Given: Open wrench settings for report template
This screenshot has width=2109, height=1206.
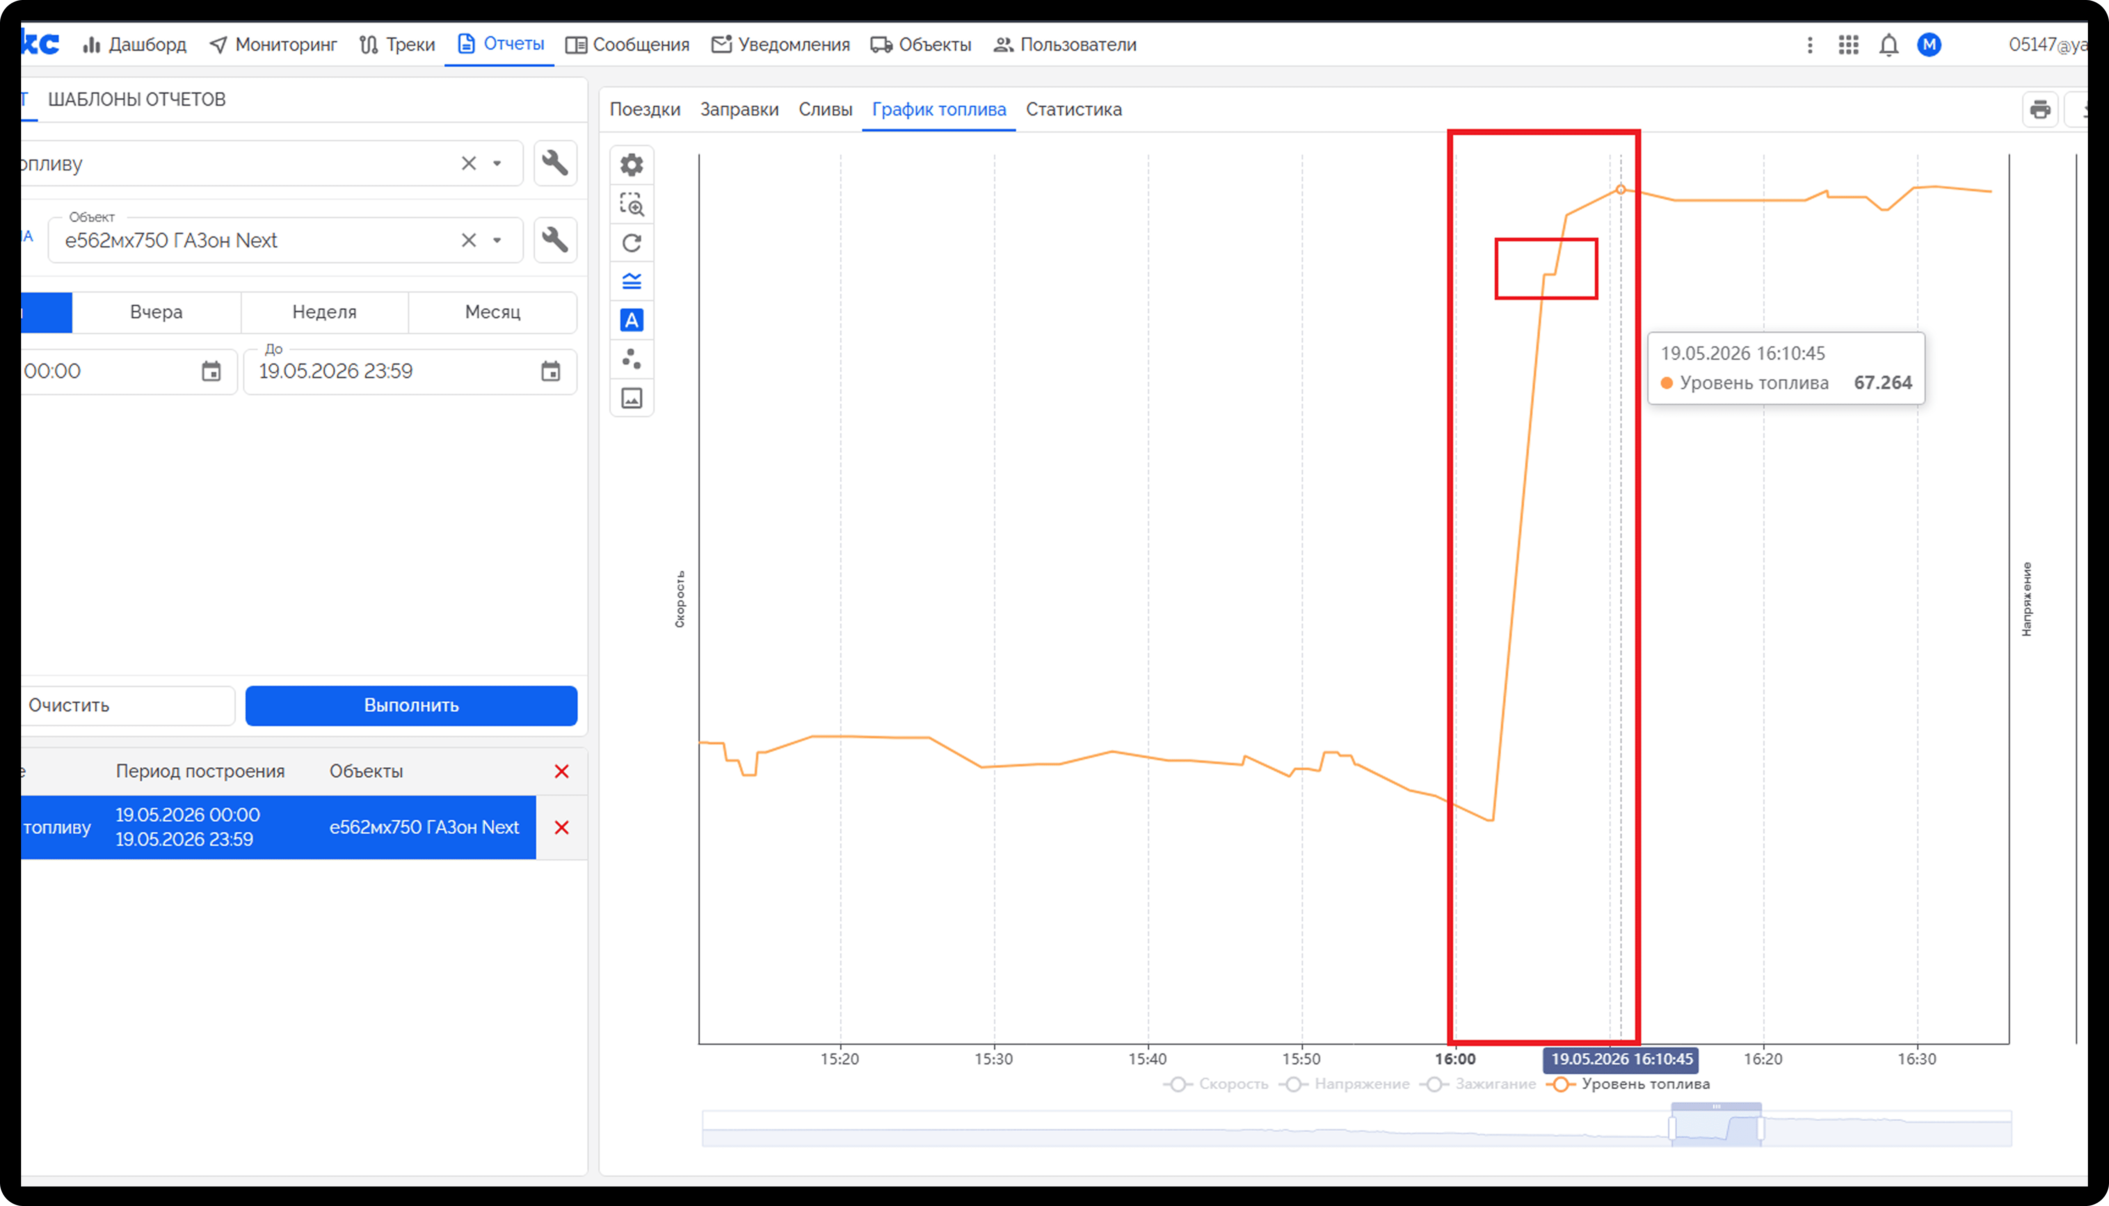Looking at the screenshot, I should click(x=555, y=163).
